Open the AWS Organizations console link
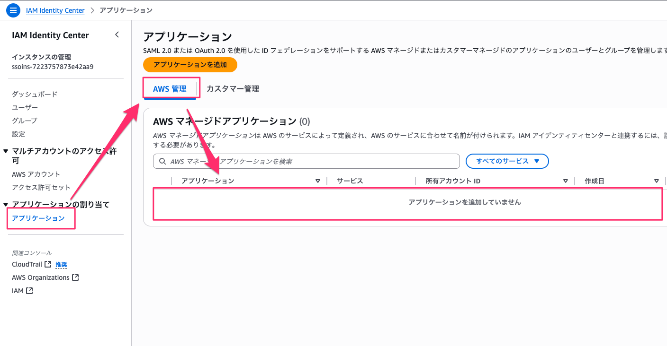The height and width of the screenshot is (346, 667). (41, 277)
